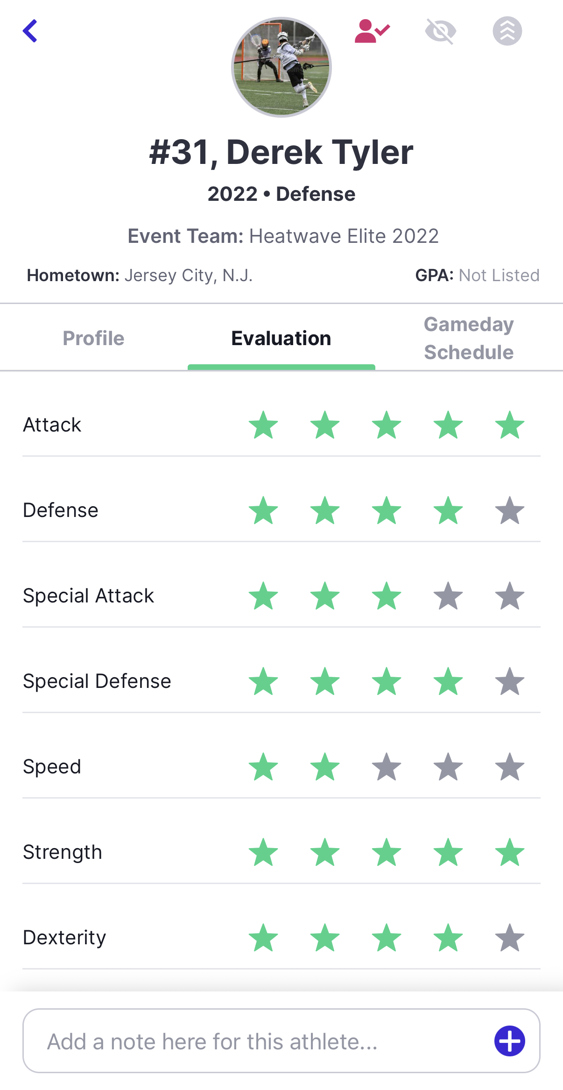The width and height of the screenshot is (563, 1090).
Task: Set Speed rating to five stars
Action: point(510,767)
